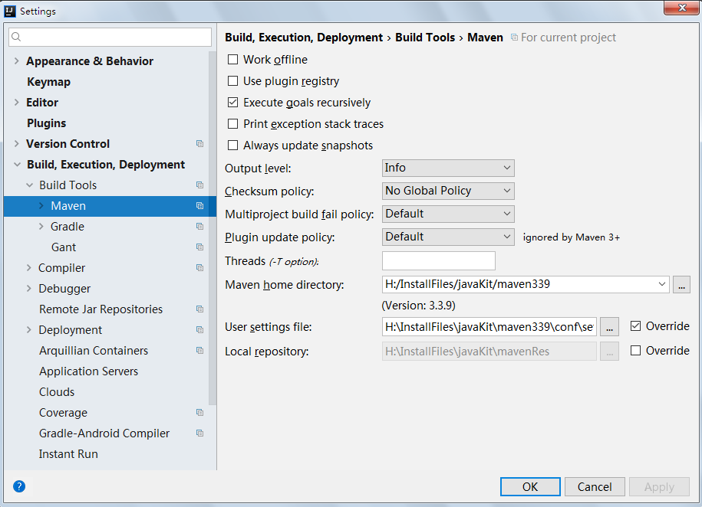This screenshot has height=507, width=702.
Task: Expand the Appearance & Behavior tree node
Action: 17,61
